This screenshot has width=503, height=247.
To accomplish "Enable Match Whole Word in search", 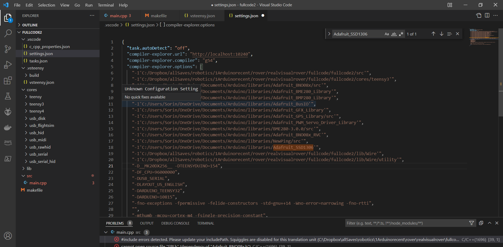I will click(394, 34).
